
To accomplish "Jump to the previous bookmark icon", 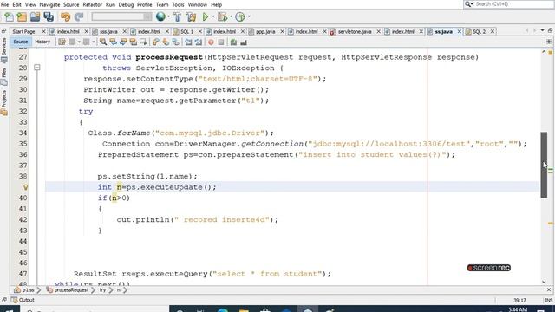I will coord(155,42).
